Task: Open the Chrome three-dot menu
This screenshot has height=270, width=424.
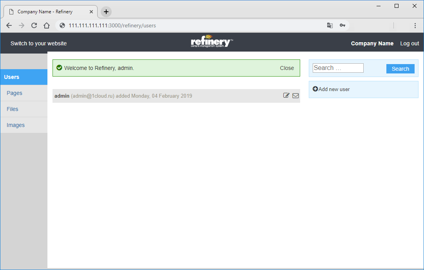Action: (x=415, y=25)
